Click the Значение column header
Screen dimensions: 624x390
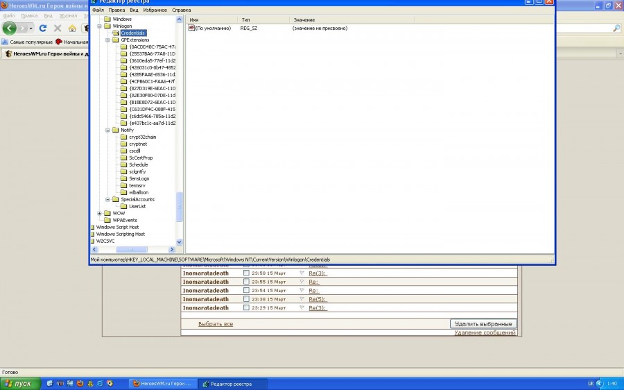(x=352, y=19)
